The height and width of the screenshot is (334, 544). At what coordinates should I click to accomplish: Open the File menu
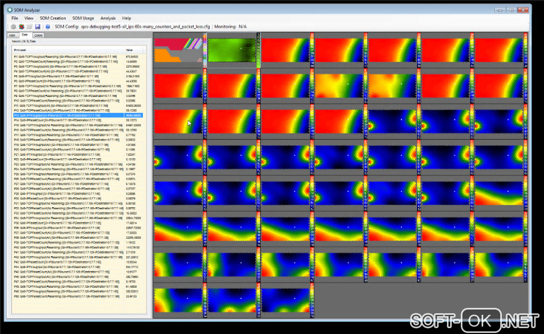pyautogui.click(x=14, y=18)
